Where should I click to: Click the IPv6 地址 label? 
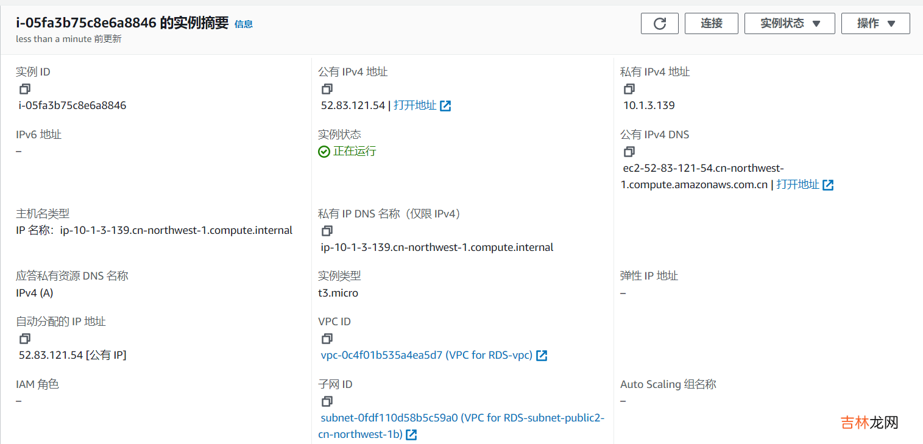click(x=38, y=135)
